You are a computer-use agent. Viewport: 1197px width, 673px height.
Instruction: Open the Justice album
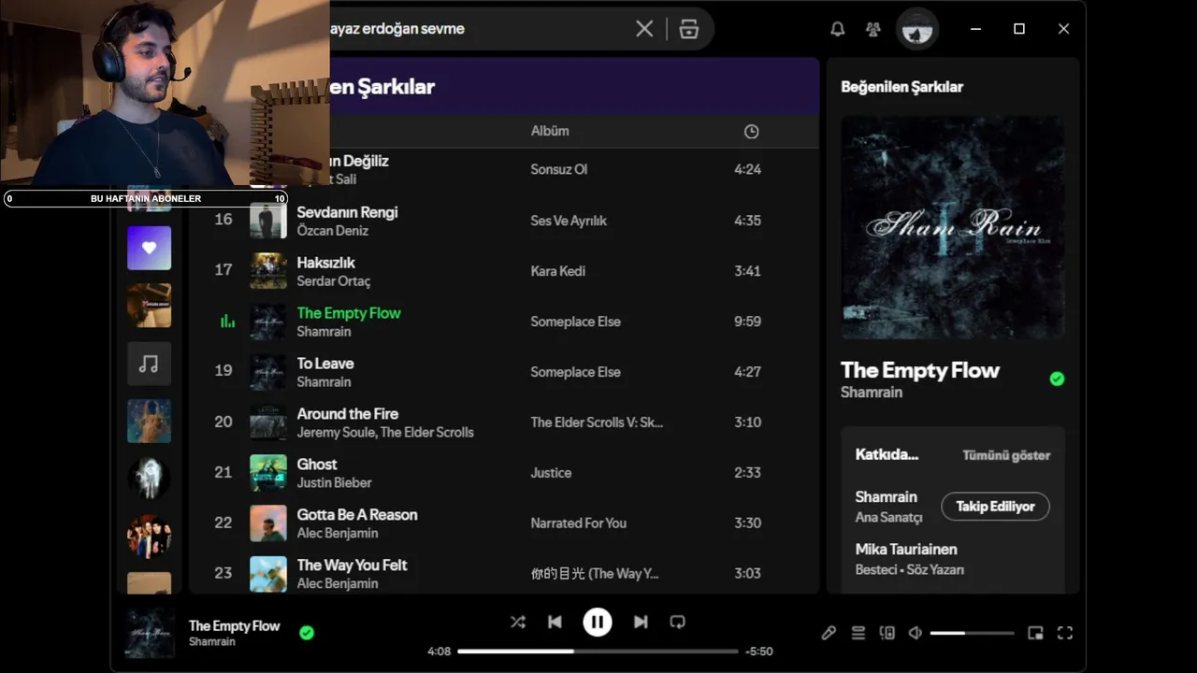551,473
